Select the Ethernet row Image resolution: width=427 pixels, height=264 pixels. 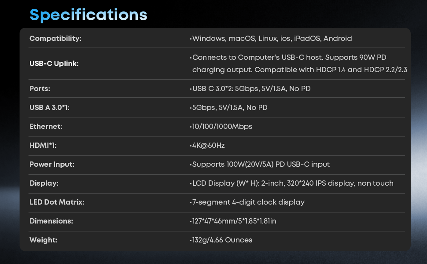click(x=46, y=127)
